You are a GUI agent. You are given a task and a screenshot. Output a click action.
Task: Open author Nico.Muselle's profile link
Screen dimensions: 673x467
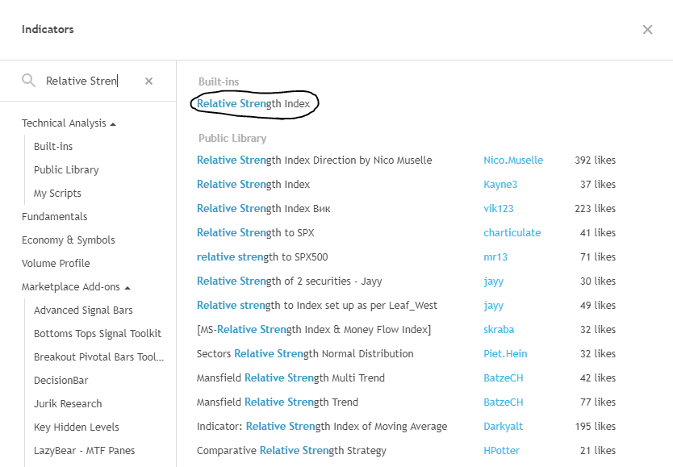(x=513, y=161)
